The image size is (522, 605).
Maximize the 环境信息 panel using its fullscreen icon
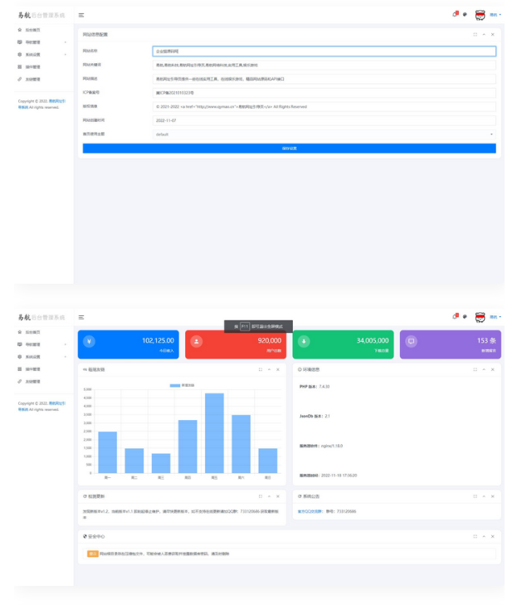[x=474, y=368]
